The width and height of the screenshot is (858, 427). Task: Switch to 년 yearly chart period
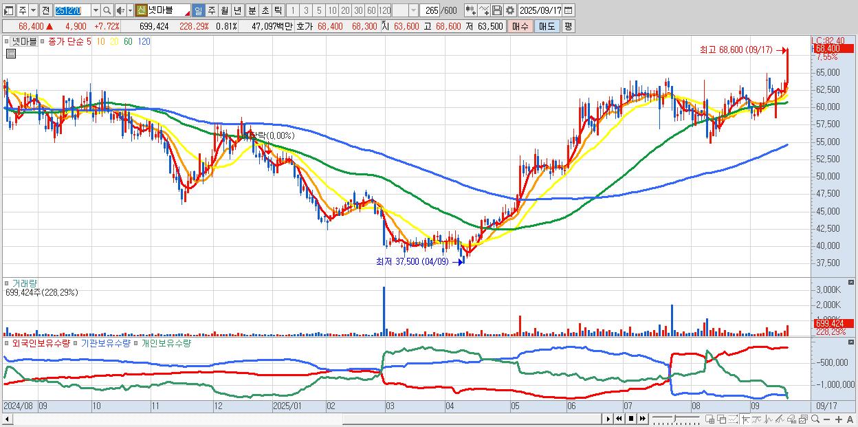click(237, 10)
